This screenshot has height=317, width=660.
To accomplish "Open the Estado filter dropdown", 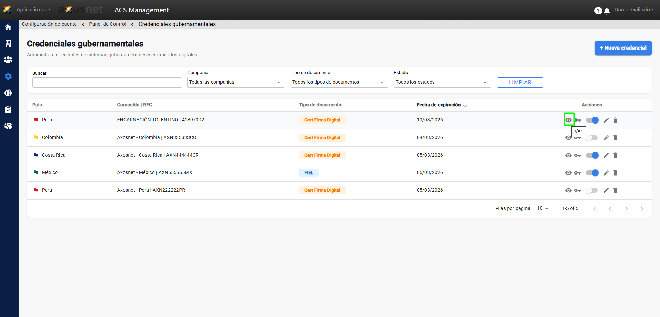I will tap(442, 82).
